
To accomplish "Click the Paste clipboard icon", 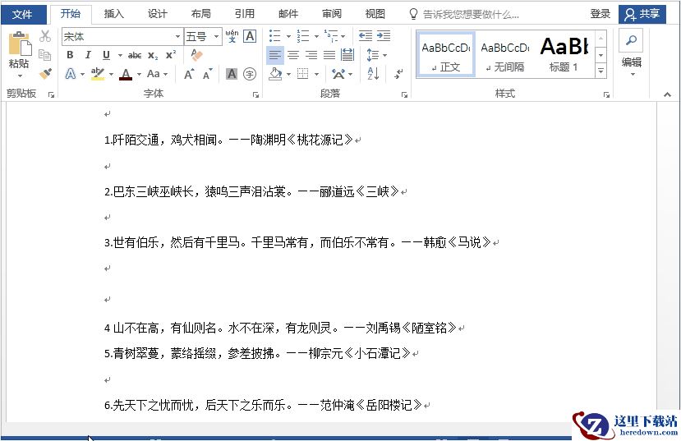I will coord(20,44).
